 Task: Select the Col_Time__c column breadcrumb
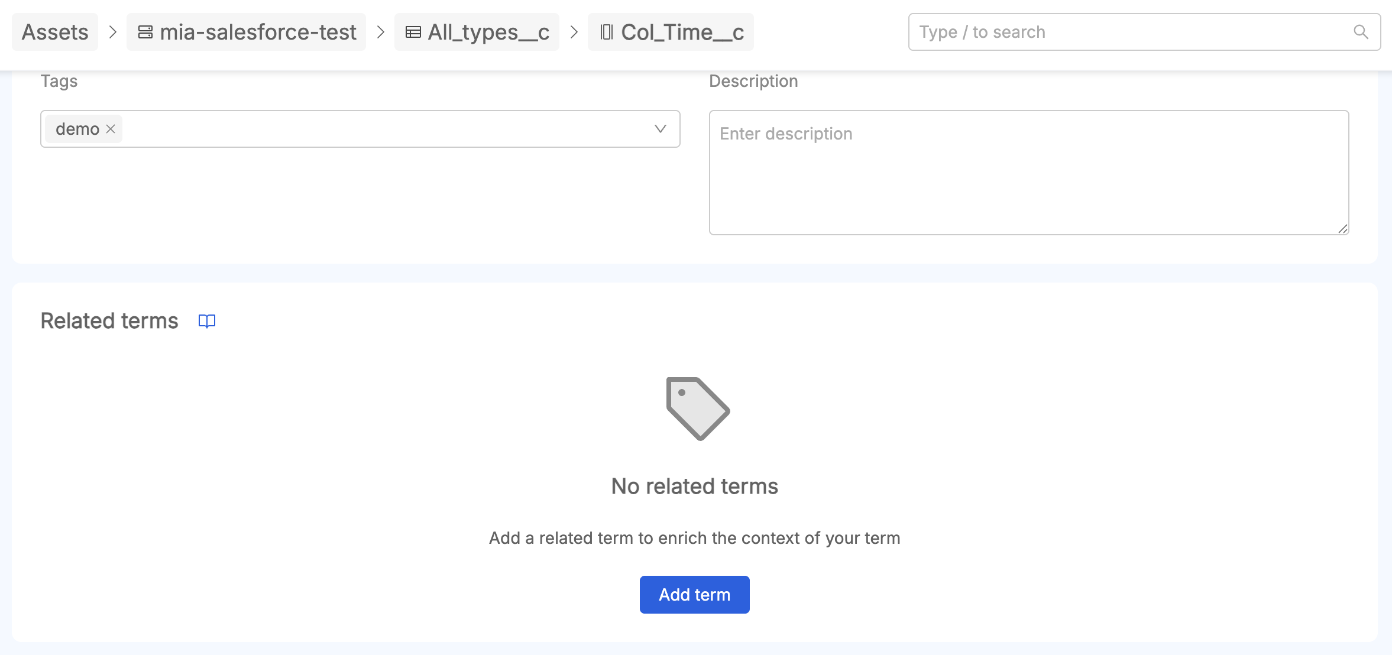671,32
